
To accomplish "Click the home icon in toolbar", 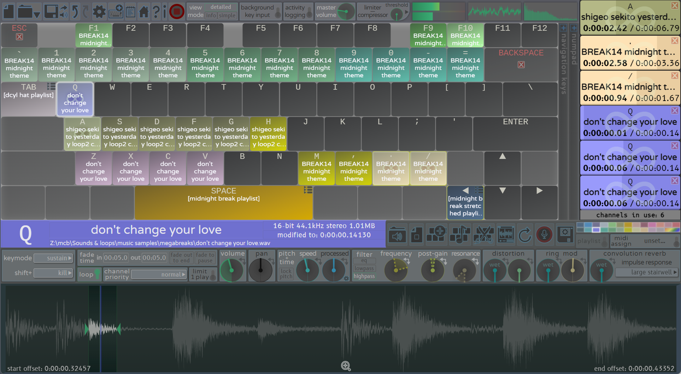I will 144,12.
